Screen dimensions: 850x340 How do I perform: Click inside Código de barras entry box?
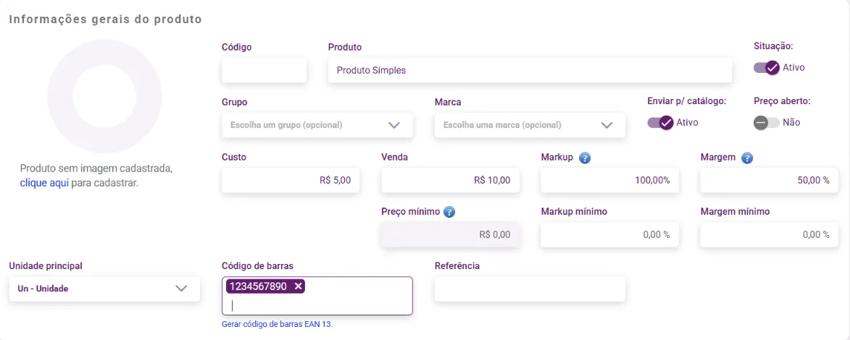tap(317, 296)
